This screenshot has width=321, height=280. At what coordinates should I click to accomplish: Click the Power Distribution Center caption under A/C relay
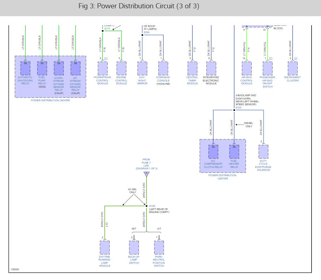[x=222, y=177]
